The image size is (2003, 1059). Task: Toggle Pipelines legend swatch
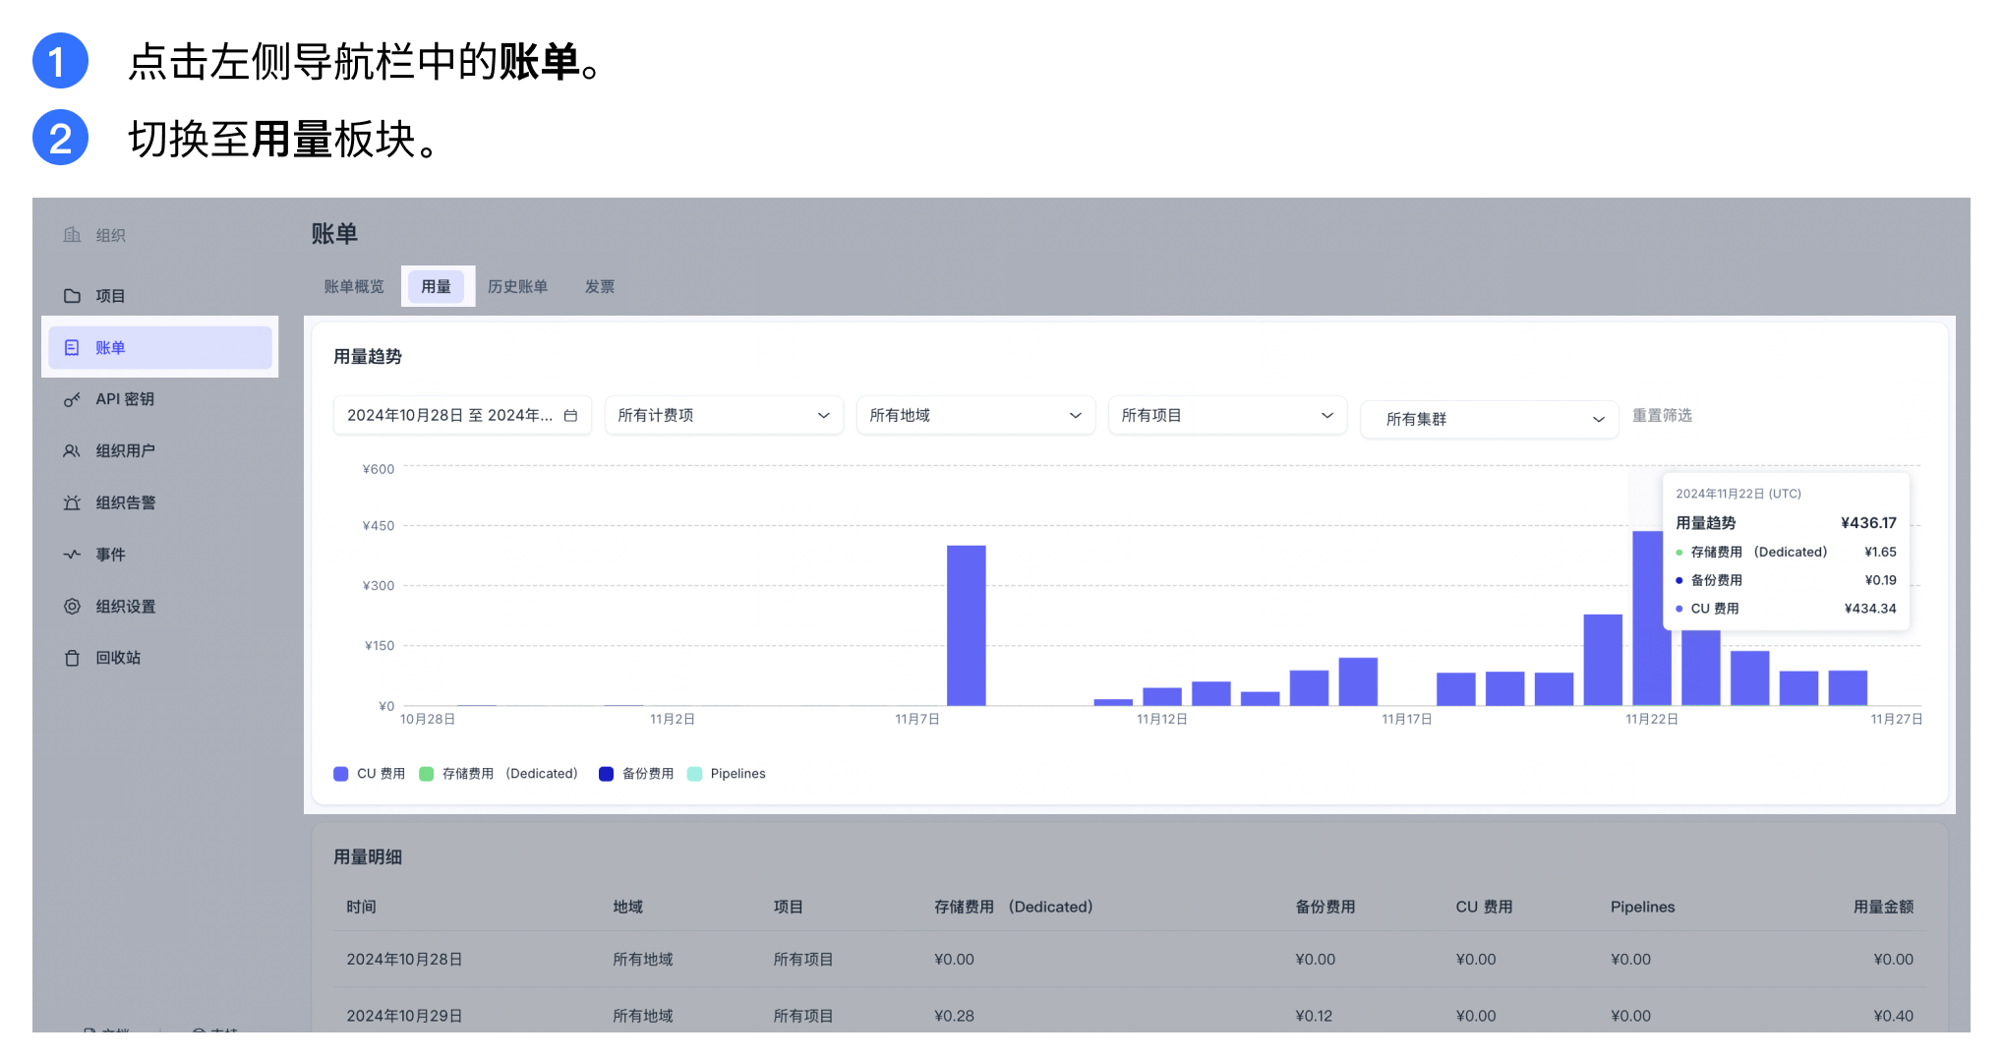(x=695, y=774)
